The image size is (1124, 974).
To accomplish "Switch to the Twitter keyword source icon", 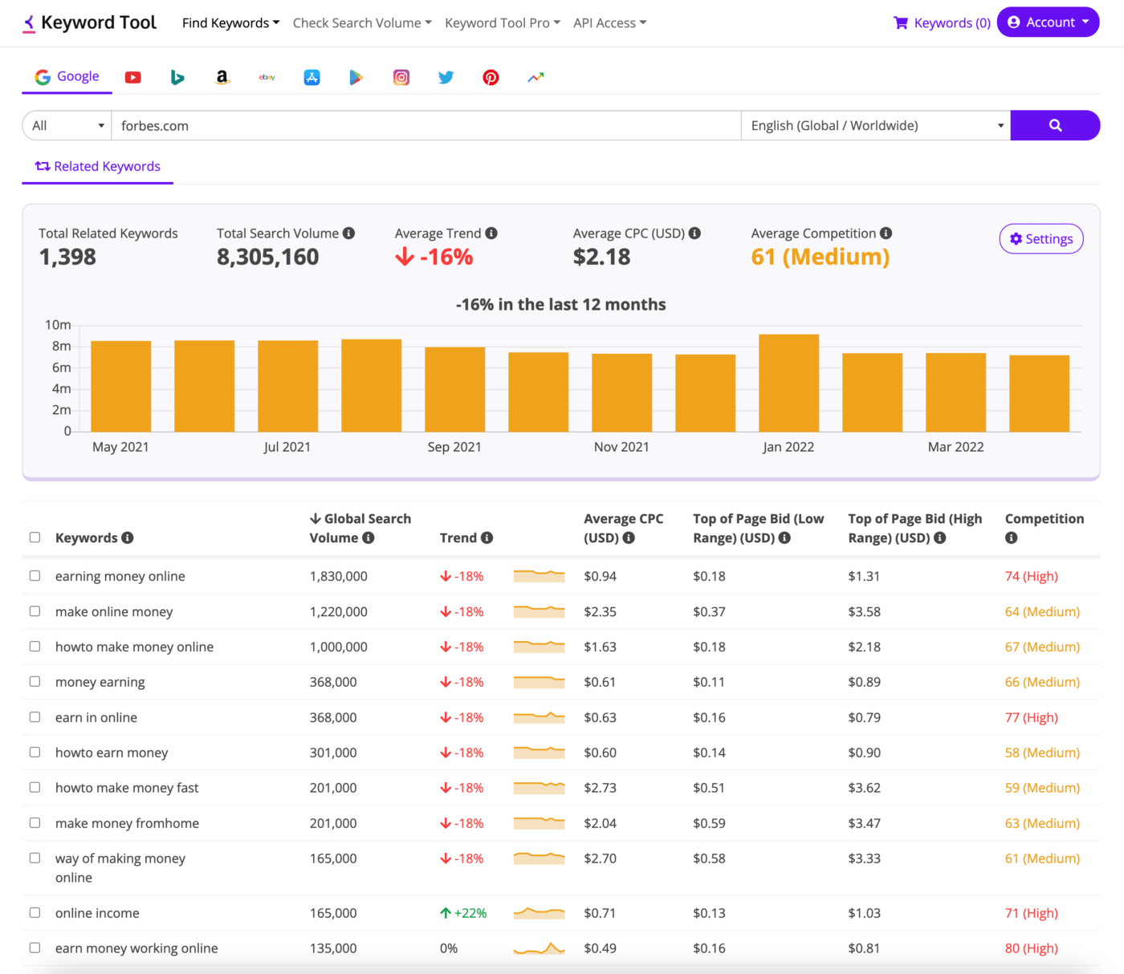I will coord(446,77).
